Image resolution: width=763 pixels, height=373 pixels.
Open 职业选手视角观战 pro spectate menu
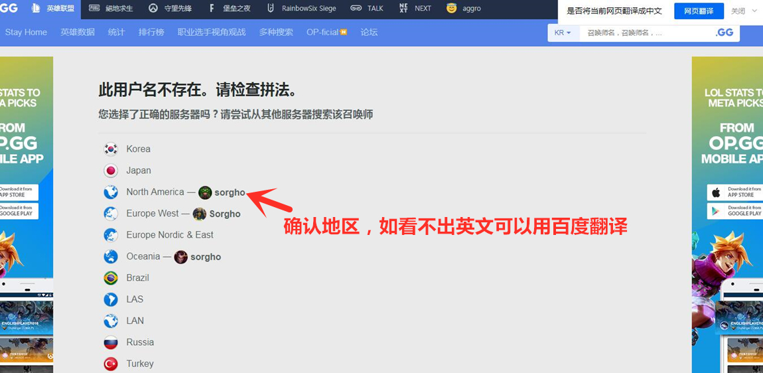[212, 32]
